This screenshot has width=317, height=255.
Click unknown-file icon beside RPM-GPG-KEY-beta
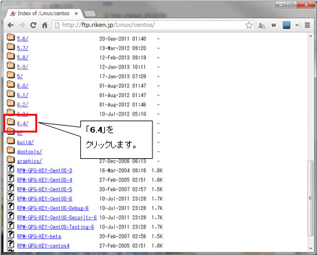(x=10, y=234)
